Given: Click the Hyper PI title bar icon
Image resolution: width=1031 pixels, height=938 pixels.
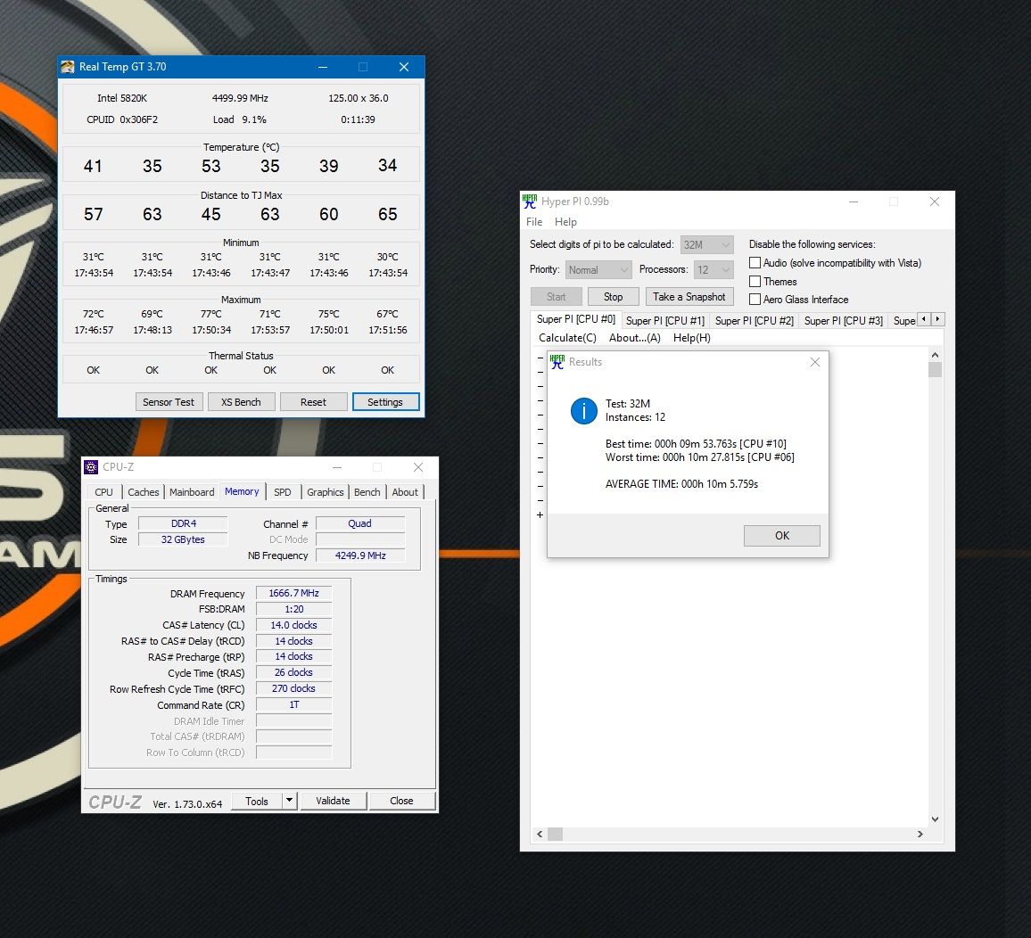Looking at the screenshot, I should click(529, 202).
